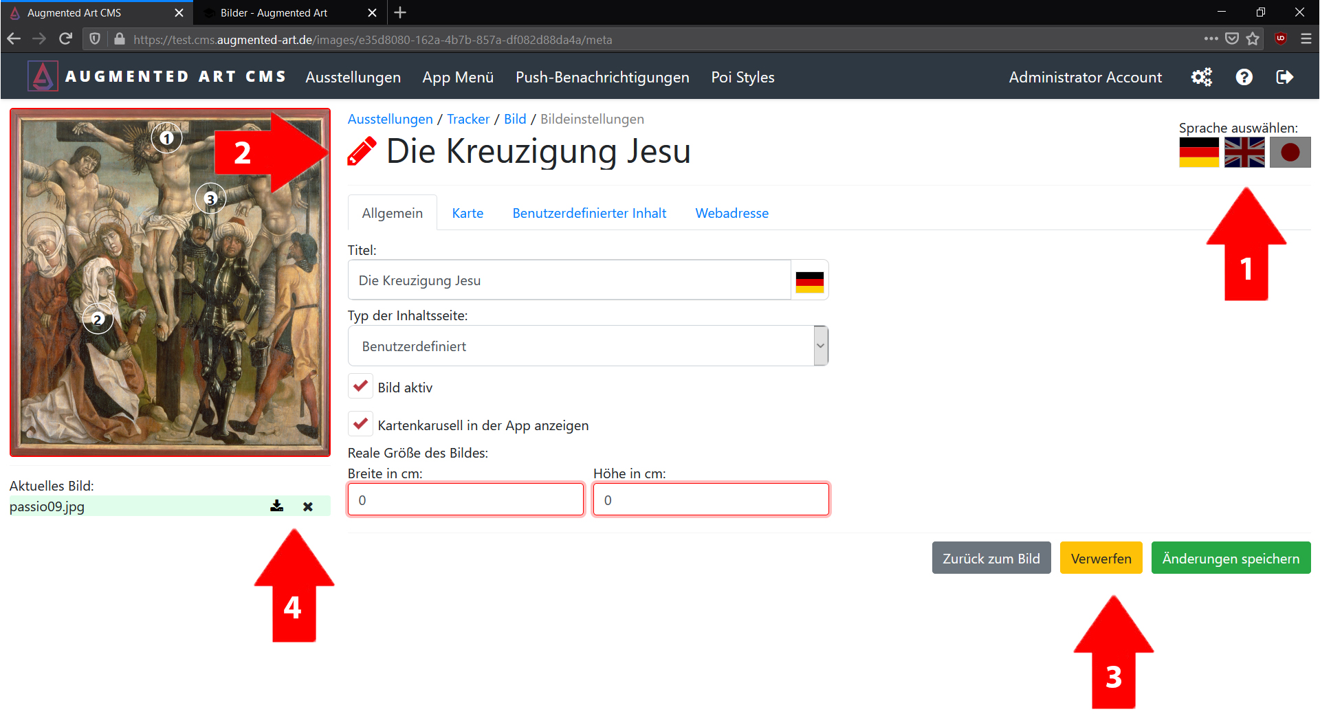Click tracking protection shield icon
1320x716 pixels.
point(95,39)
